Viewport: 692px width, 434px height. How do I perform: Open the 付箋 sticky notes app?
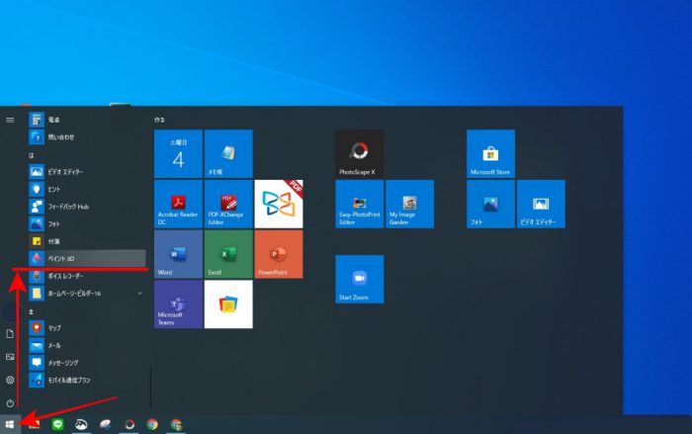click(x=87, y=241)
